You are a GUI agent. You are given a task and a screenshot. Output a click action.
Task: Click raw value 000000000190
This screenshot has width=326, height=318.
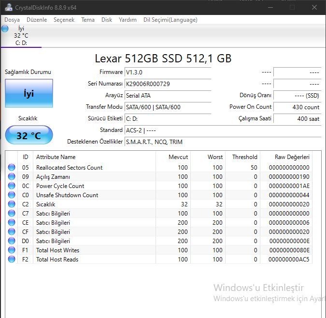[x=289, y=177]
